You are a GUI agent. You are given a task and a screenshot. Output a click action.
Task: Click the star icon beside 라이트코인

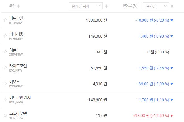pos(5,68)
